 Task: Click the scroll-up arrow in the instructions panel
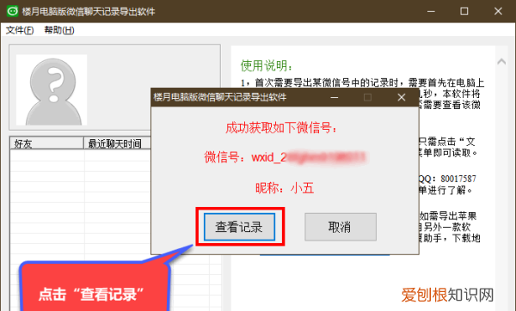[501, 61]
